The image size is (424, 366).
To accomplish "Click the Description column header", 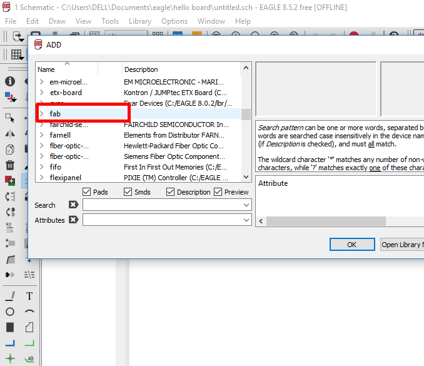I will pos(181,69).
